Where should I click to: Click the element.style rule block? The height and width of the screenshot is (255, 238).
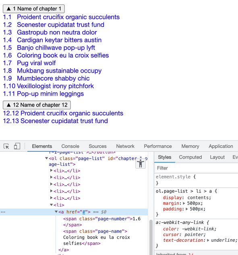[x=196, y=180]
